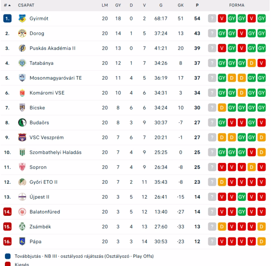The height and width of the screenshot is (266, 271).
Task: Open the VSC Veszprém badge
Action: click(x=22, y=138)
